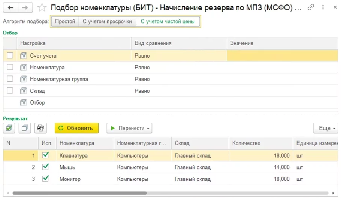This screenshot has width=341, height=198.
Task: Switch algorithm to Простой
Action: click(x=65, y=22)
